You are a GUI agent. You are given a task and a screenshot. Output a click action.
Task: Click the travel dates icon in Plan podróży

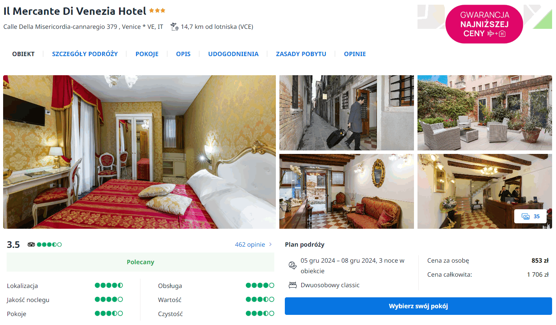pyautogui.click(x=293, y=265)
